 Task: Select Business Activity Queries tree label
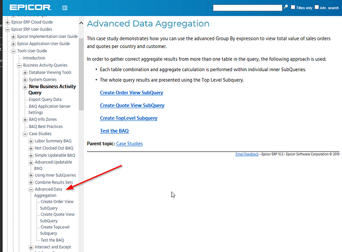click(x=45, y=65)
